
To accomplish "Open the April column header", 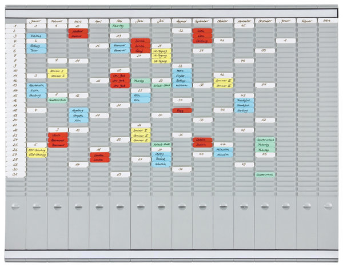I will (98, 20).
